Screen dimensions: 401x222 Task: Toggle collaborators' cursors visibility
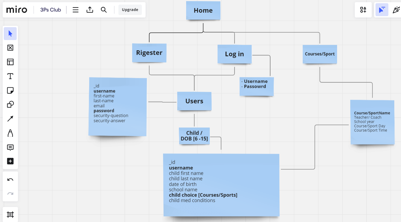tap(382, 10)
